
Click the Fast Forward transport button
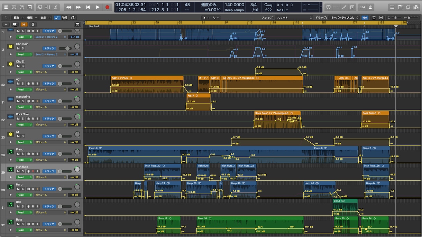coord(79,7)
